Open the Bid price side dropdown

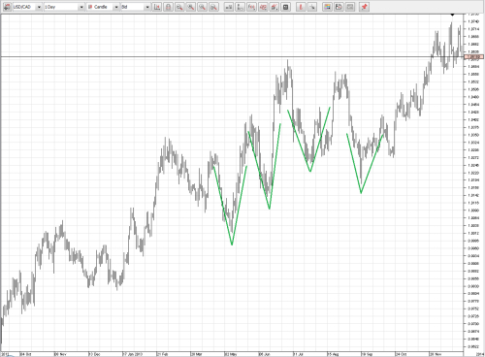136,7
